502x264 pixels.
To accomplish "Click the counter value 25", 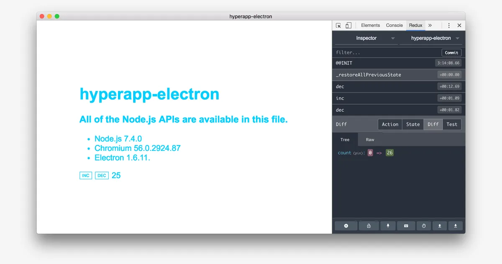I will click(x=116, y=176).
